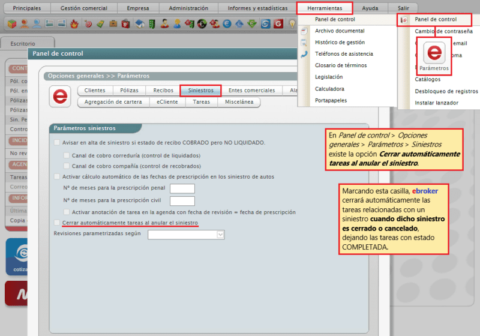Switch to Agregación de cartera tab
480x336 pixels.
point(113,102)
